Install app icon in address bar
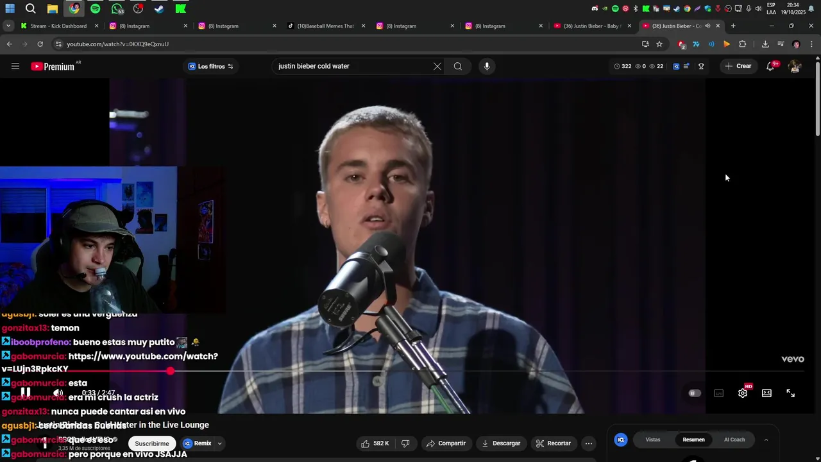This screenshot has width=821, height=462. click(x=645, y=44)
